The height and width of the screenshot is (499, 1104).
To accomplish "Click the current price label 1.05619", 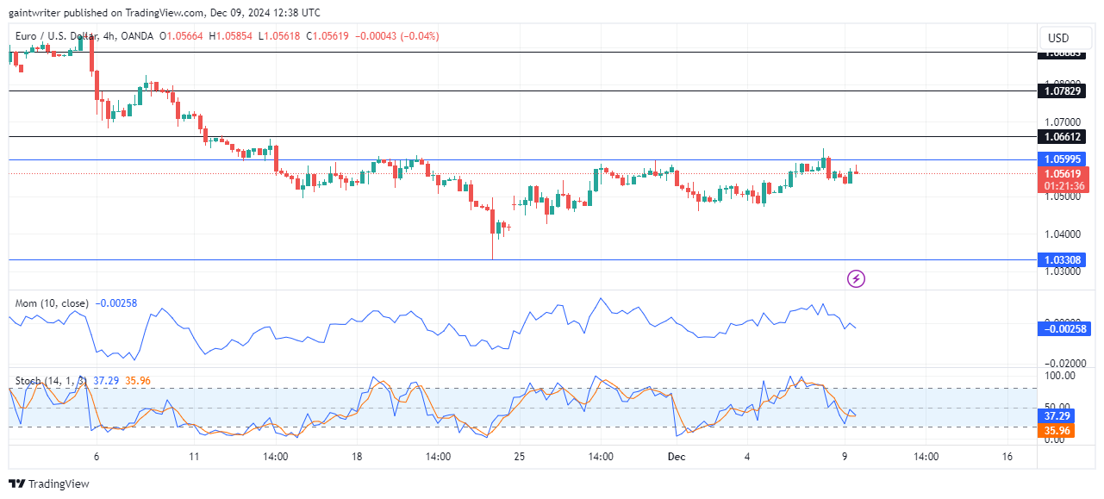I will [x=1061, y=173].
